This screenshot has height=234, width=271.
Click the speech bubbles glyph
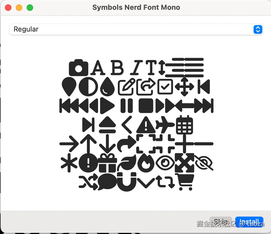[107, 182]
